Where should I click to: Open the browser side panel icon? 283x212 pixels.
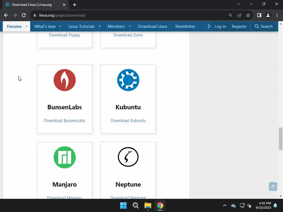(x=259, y=15)
